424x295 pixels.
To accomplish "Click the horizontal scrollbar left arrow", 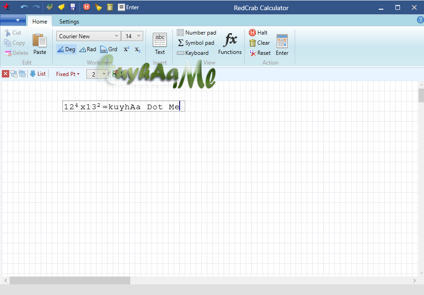I will pyautogui.click(x=6, y=280).
